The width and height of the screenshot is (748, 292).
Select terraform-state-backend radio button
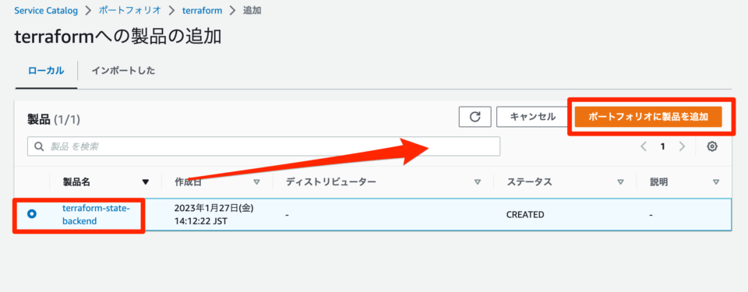(x=32, y=215)
